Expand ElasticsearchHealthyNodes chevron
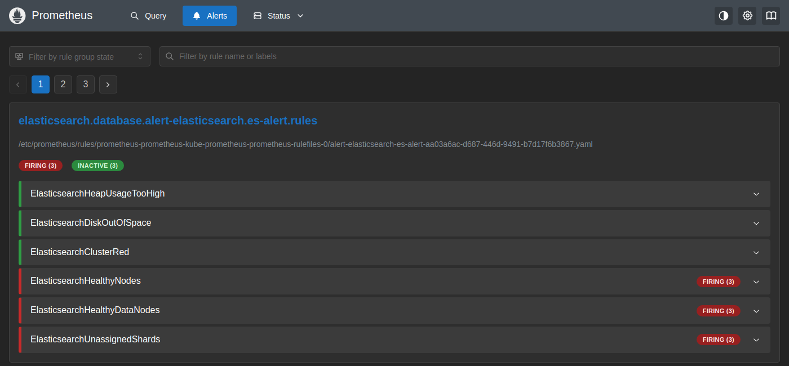The height and width of the screenshot is (366, 789). [x=756, y=282]
